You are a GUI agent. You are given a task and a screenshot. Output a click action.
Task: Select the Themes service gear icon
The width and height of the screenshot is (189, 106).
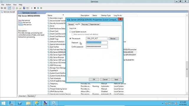(x=48, y=86)
